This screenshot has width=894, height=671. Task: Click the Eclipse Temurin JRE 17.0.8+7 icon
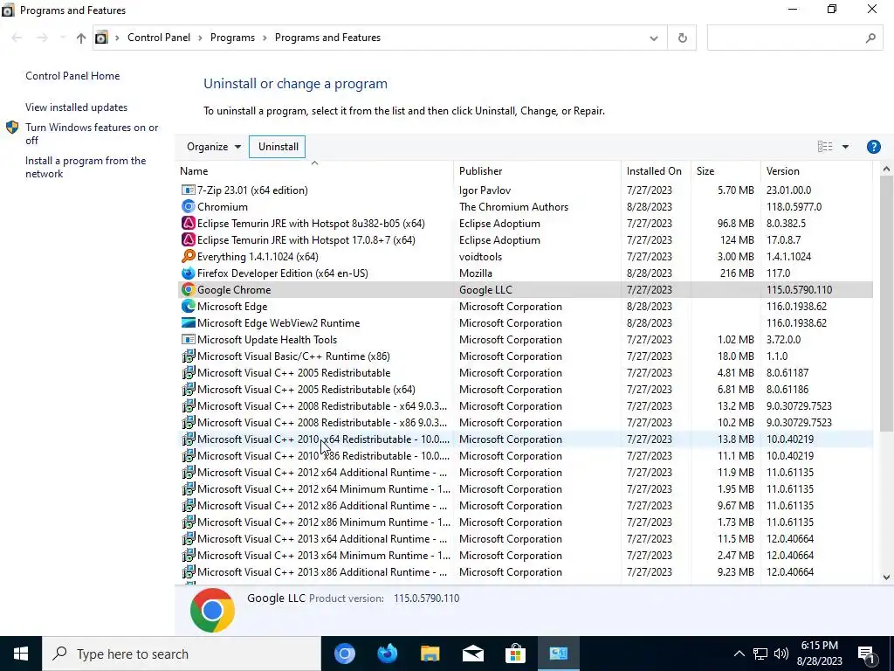click(x=189, y=239)
